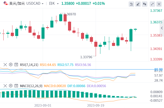164x108 pixels.
Task: Click the RSI(7,14,21) label
Action: coord(29,65)
